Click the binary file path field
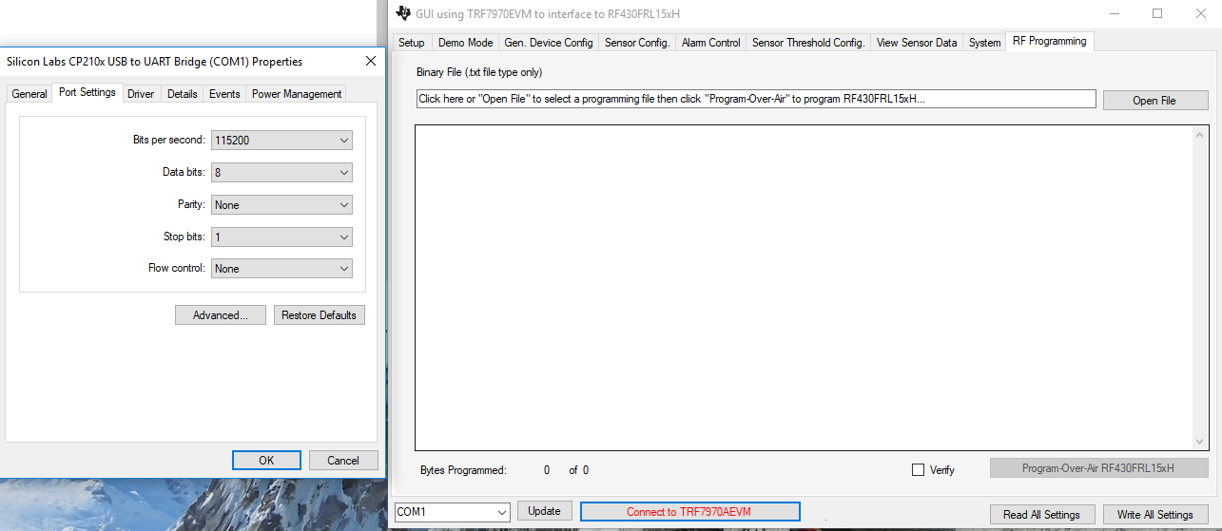 (756, 99)
